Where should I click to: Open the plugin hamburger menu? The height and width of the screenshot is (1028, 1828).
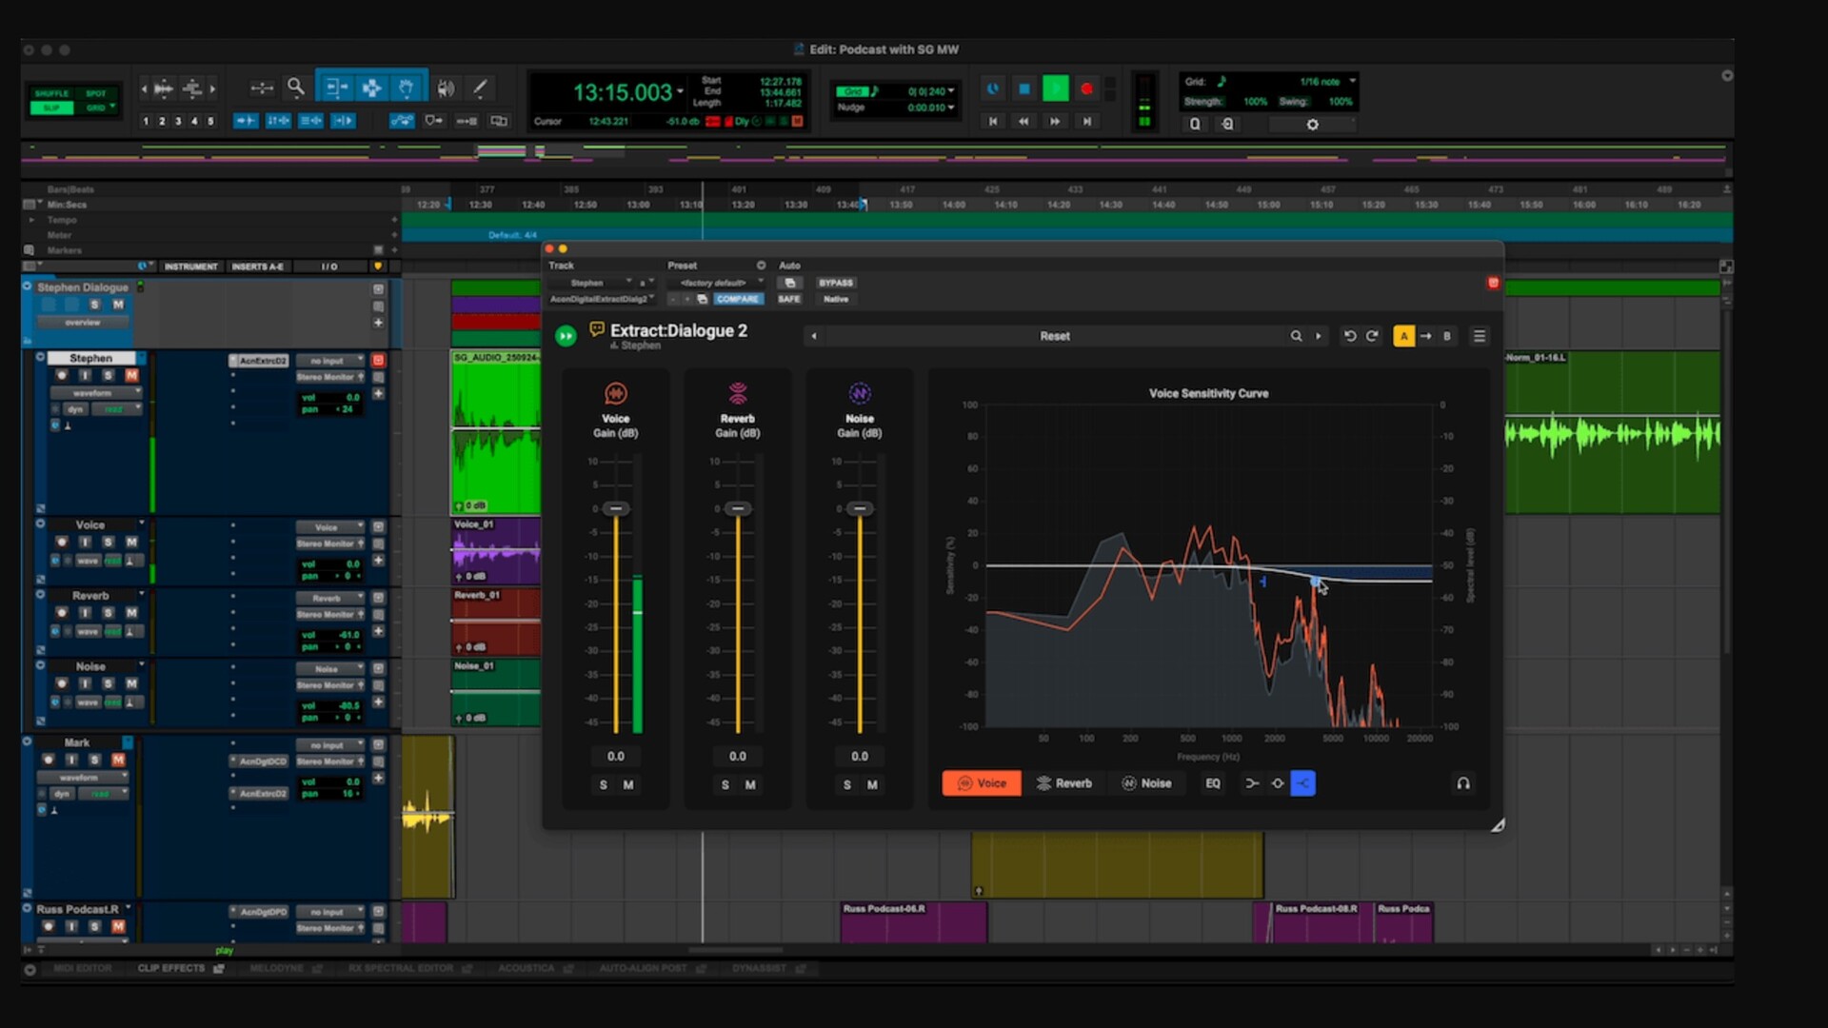1479,336
